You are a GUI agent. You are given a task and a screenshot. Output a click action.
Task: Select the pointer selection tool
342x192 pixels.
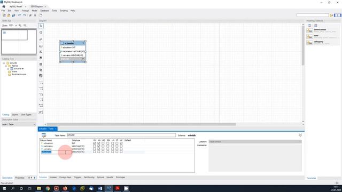pyautogui.click(x=41, y=26)
